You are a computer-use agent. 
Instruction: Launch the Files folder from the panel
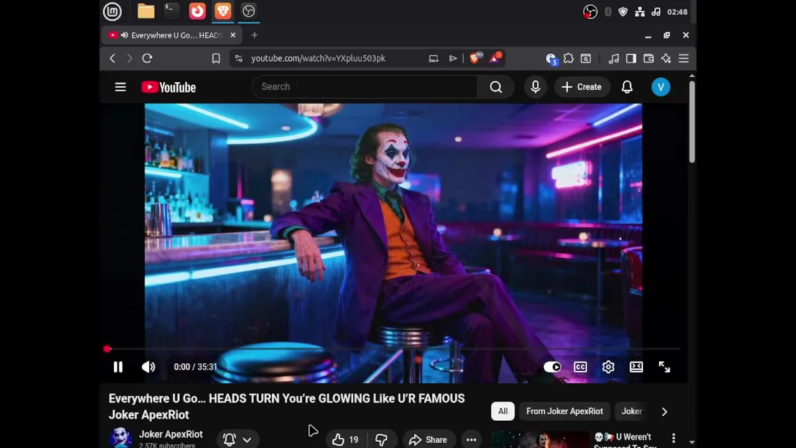tap(146, 11)
